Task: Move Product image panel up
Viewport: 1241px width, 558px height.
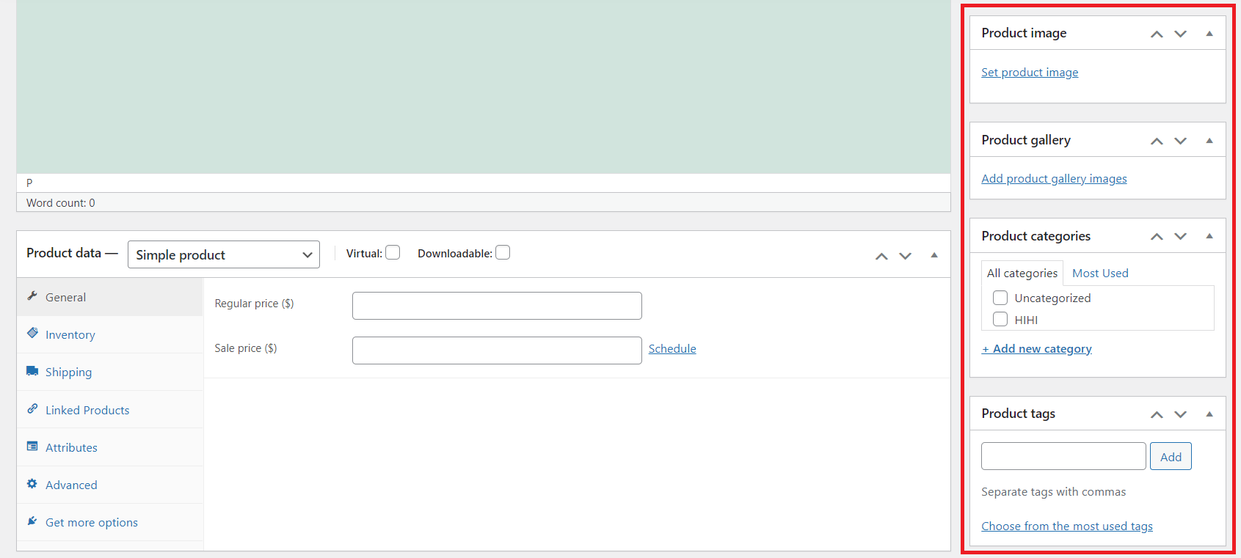Action: 1157,34
